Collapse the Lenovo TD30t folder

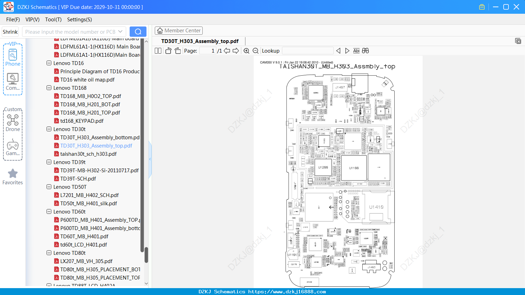pyautogui.click(x=49, y=129)
